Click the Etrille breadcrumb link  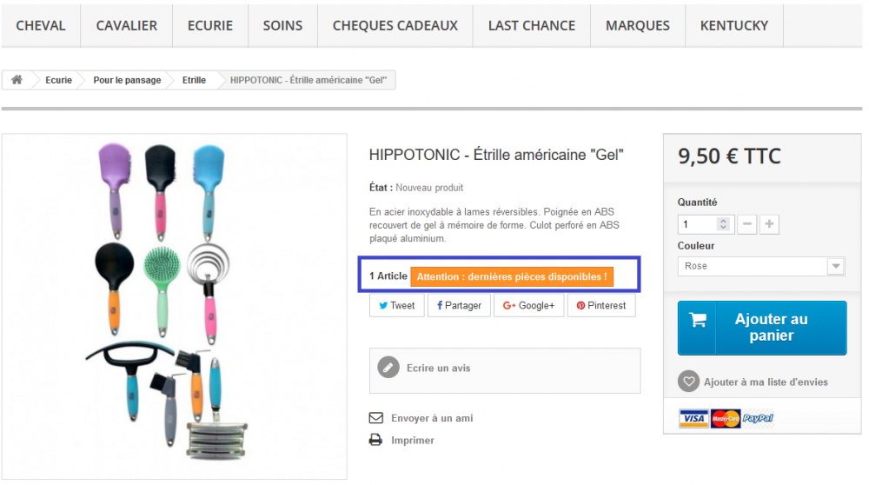pyautogui.click(x=194, y=80)
